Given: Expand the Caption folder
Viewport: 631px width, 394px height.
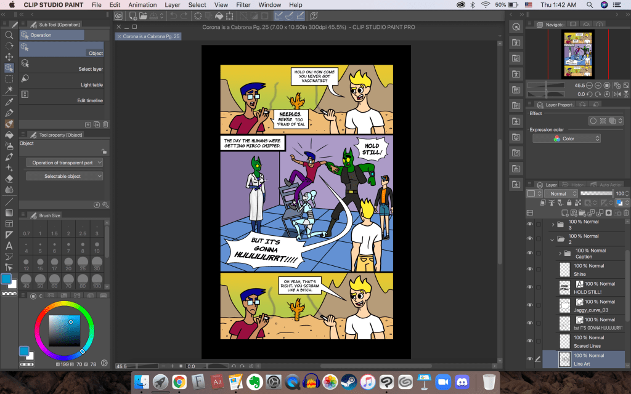Looking at the screenshot, I should (x=560, y=253).
